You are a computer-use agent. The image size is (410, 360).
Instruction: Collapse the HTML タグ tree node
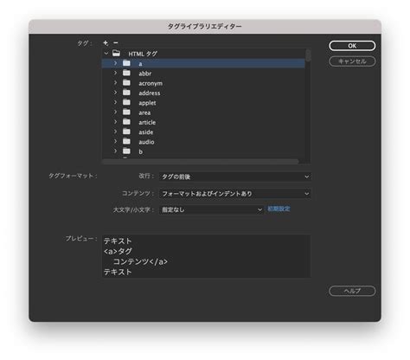[x=106, y=54]
